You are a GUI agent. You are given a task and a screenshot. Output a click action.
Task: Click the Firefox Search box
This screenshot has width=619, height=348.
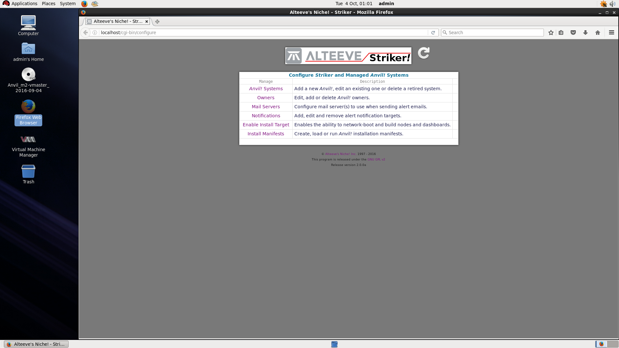pos(492,33)
